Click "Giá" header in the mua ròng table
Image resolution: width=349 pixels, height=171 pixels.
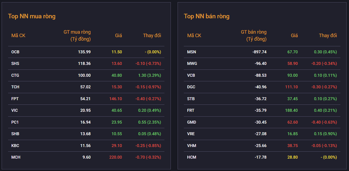click(119, 36)
